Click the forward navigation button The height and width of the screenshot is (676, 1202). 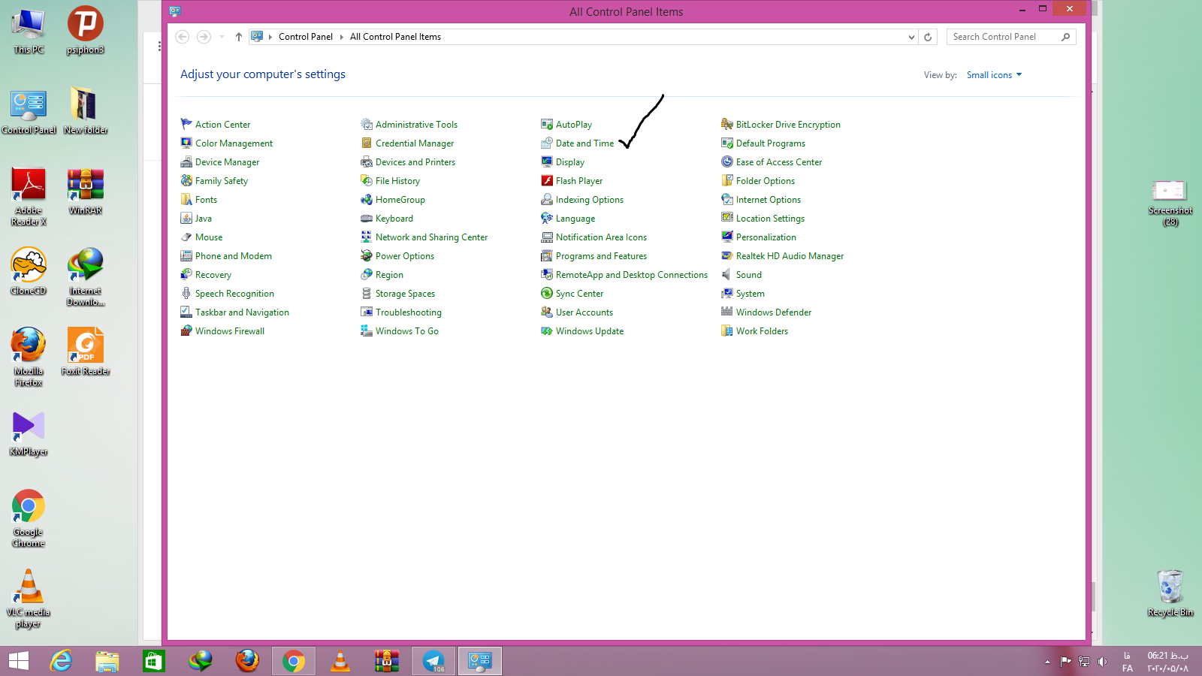pos(204,37)
